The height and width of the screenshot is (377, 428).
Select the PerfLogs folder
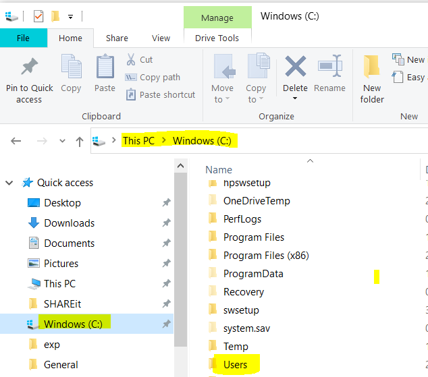tap(242, 219)
